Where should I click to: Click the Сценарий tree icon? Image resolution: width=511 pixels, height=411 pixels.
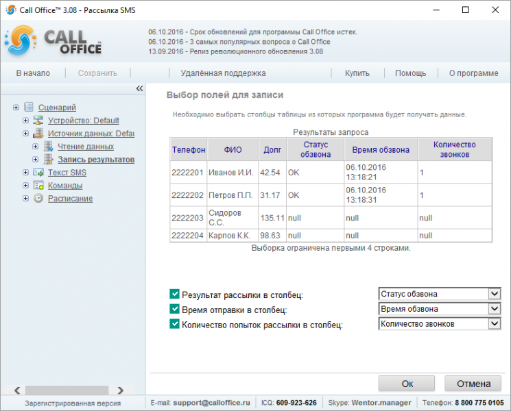pyautogui.click(x=29, y=107)
